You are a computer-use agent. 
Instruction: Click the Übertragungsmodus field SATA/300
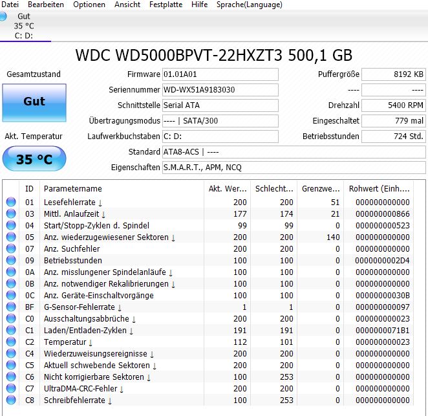pos(220,121)
